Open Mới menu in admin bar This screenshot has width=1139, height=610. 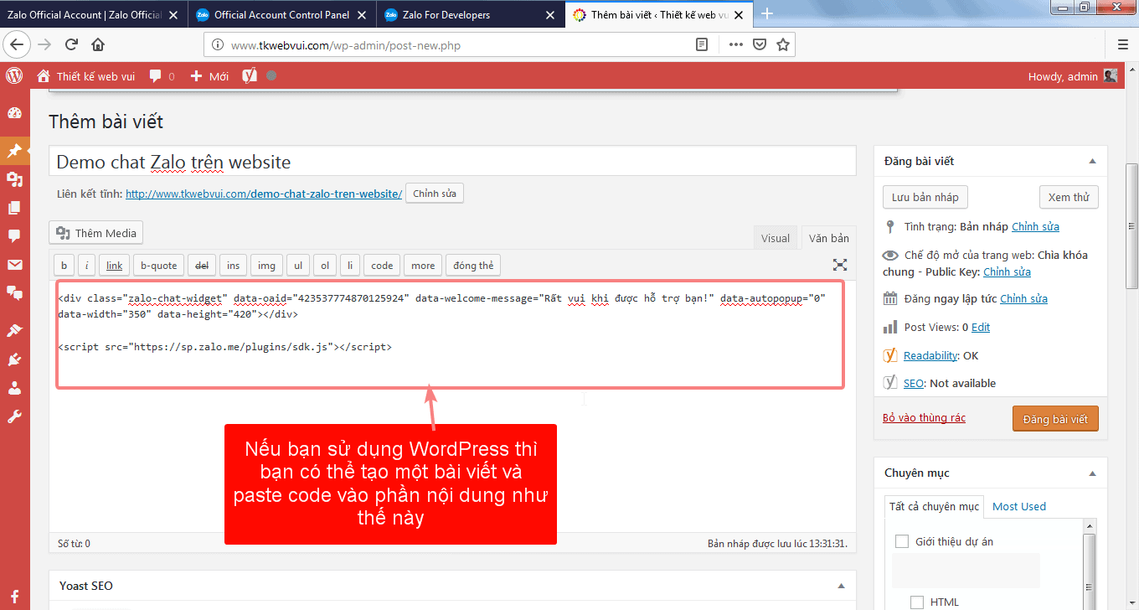[x=209, y=76]
